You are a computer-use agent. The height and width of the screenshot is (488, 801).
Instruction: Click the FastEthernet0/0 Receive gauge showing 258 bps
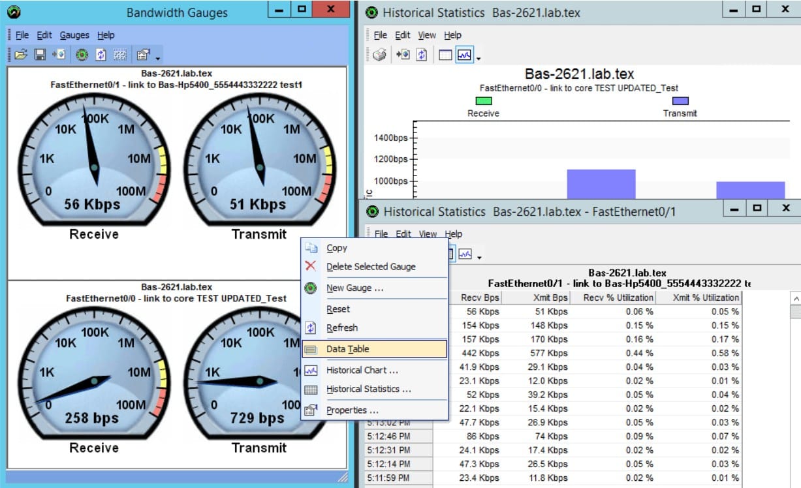[x=94, y=373]
